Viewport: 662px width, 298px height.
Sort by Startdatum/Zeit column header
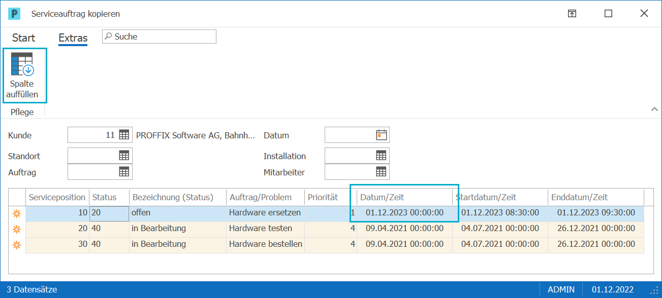coord(500,197)
